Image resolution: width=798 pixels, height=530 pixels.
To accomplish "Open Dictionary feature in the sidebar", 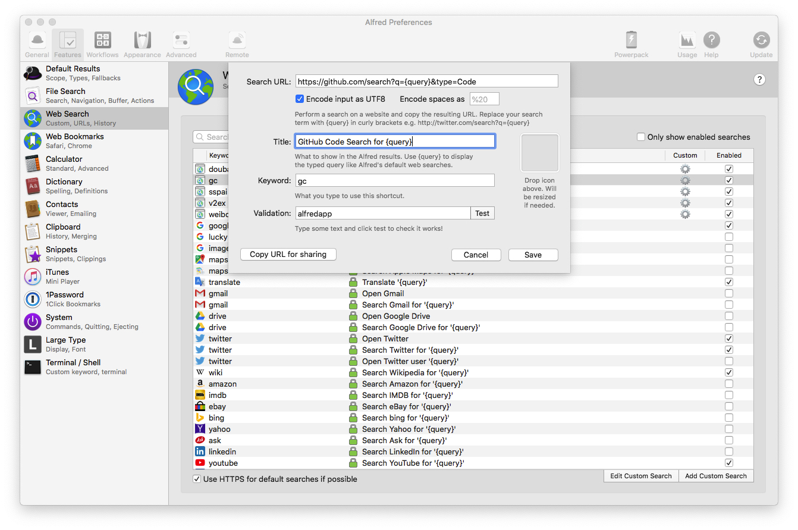I will (95, 186).
